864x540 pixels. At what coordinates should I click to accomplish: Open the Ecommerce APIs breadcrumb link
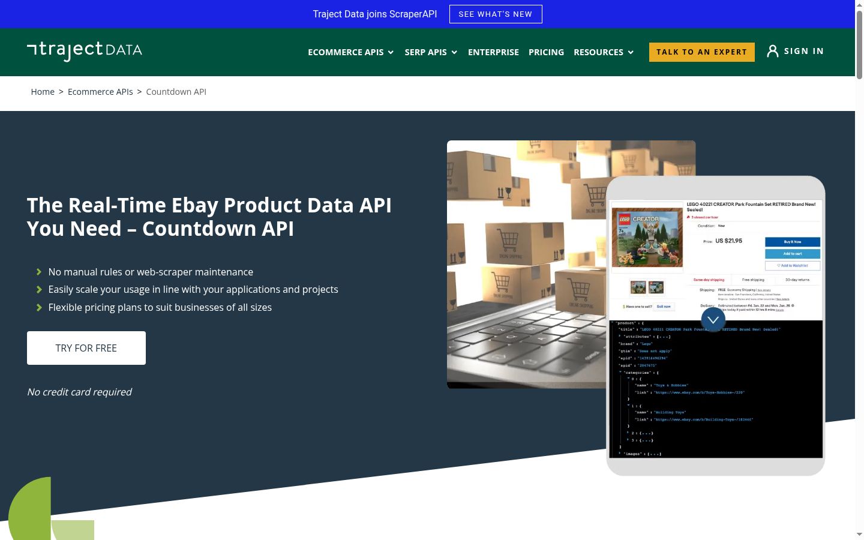pyautogui.click(x=100, y=92)
